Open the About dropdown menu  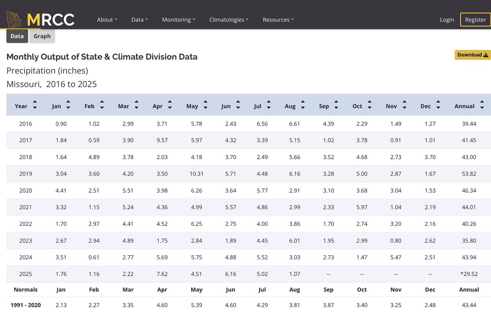(107, 20)
